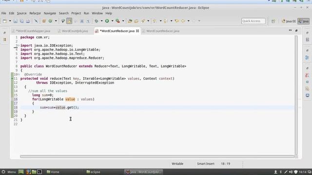Click the Restore icon in left sidebar
This screenshot has height=175, width=312.
(x=4, y=33)
